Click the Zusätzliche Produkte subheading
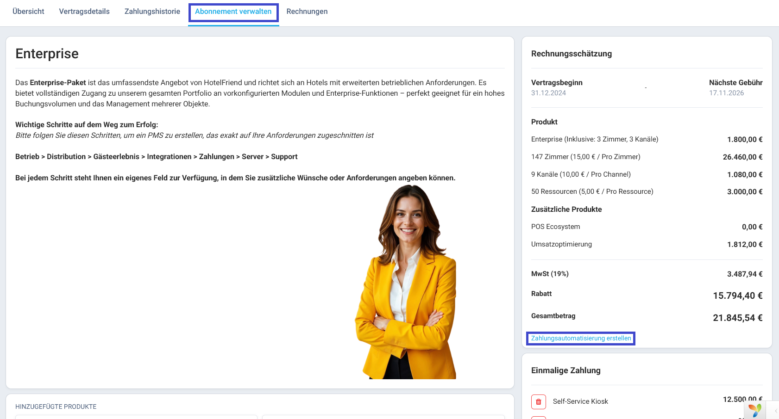Screen dimensions: 779x419 point(566,209)
